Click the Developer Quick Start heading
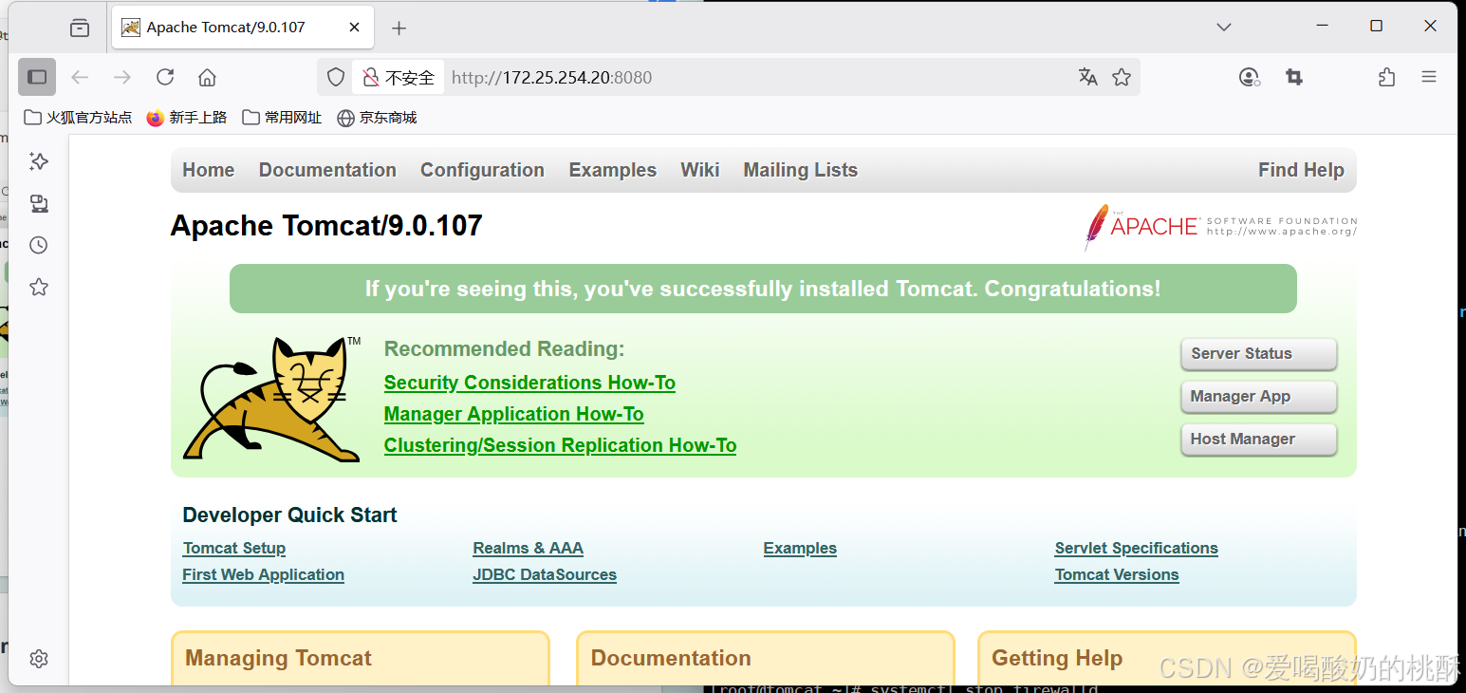Screen dimensions: 1466x693 tap(289, 515)
